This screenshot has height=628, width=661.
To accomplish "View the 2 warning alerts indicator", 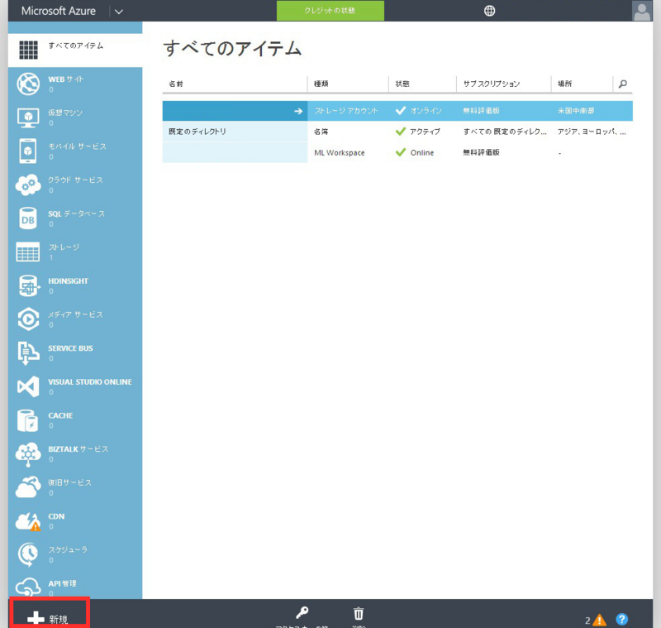I will 597,618.
